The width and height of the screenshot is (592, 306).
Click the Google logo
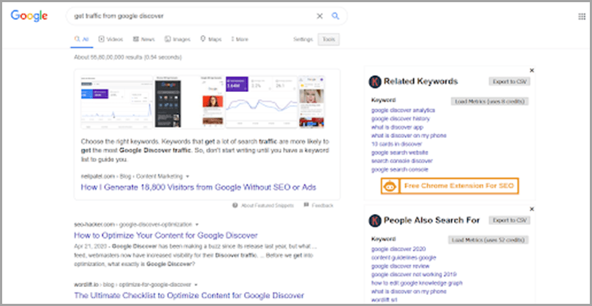pyautogui.click(x=29, y=16)
